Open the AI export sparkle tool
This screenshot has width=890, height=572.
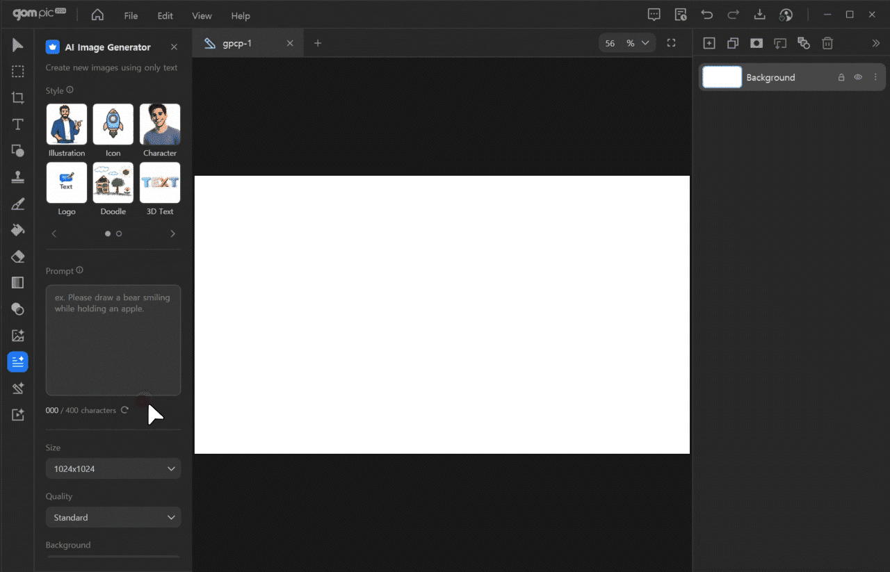[17, 415]
